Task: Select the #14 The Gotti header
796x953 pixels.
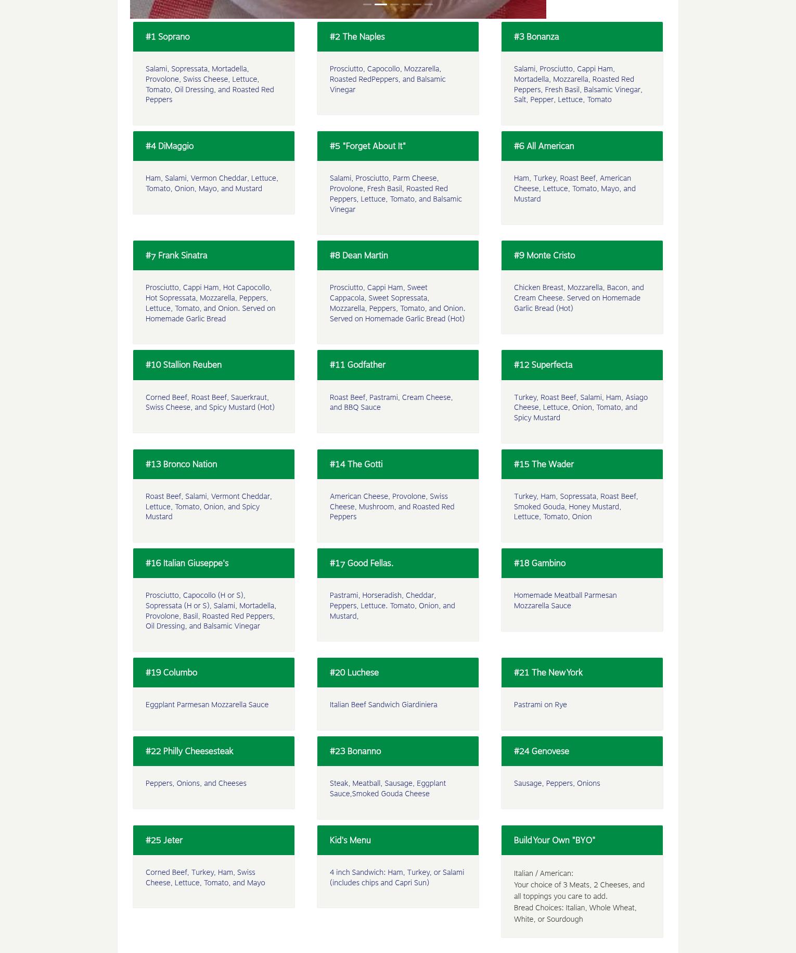Action: tap(397, 464)
